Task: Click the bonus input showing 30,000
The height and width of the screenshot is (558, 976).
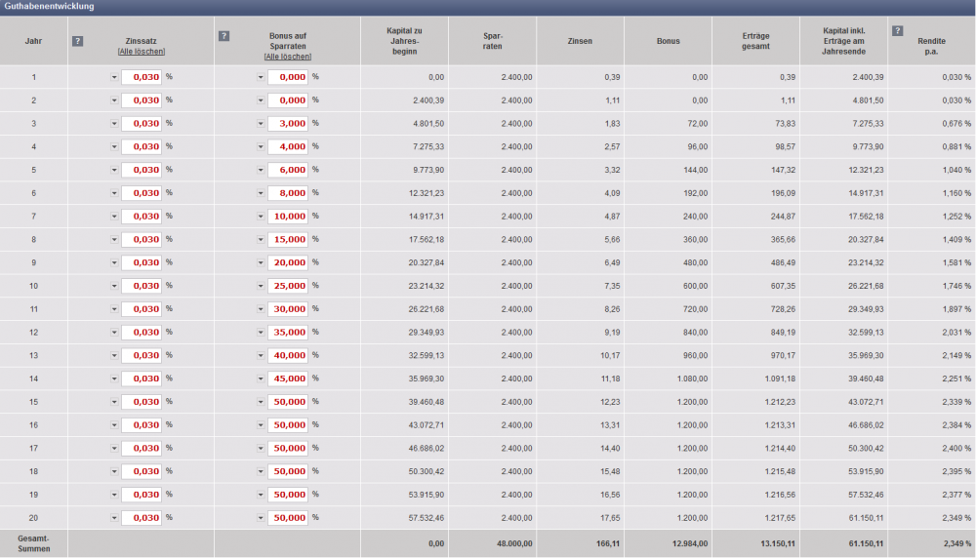Action: point(288,309)
